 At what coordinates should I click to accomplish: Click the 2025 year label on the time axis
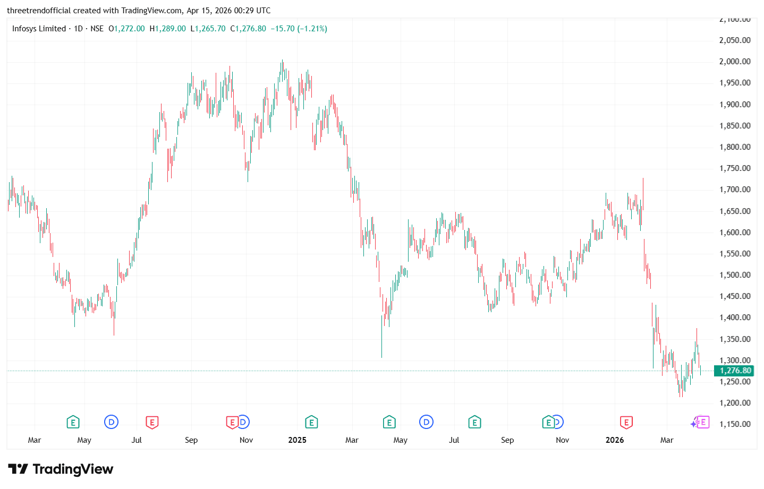tap(298, 440)
